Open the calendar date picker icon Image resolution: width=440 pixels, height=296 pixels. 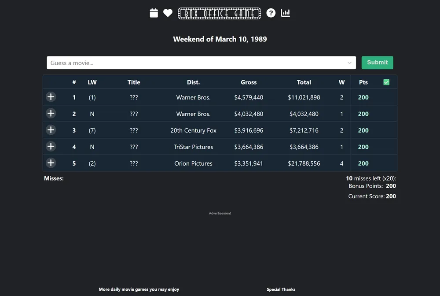tap(154, 13)
